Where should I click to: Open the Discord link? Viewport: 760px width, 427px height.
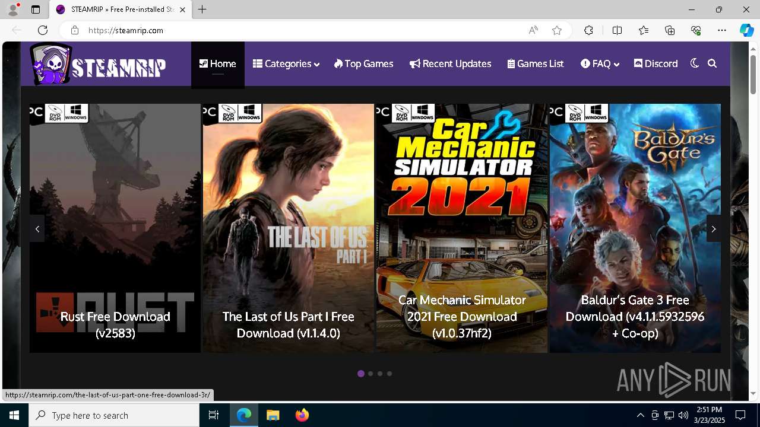(655, 63)
